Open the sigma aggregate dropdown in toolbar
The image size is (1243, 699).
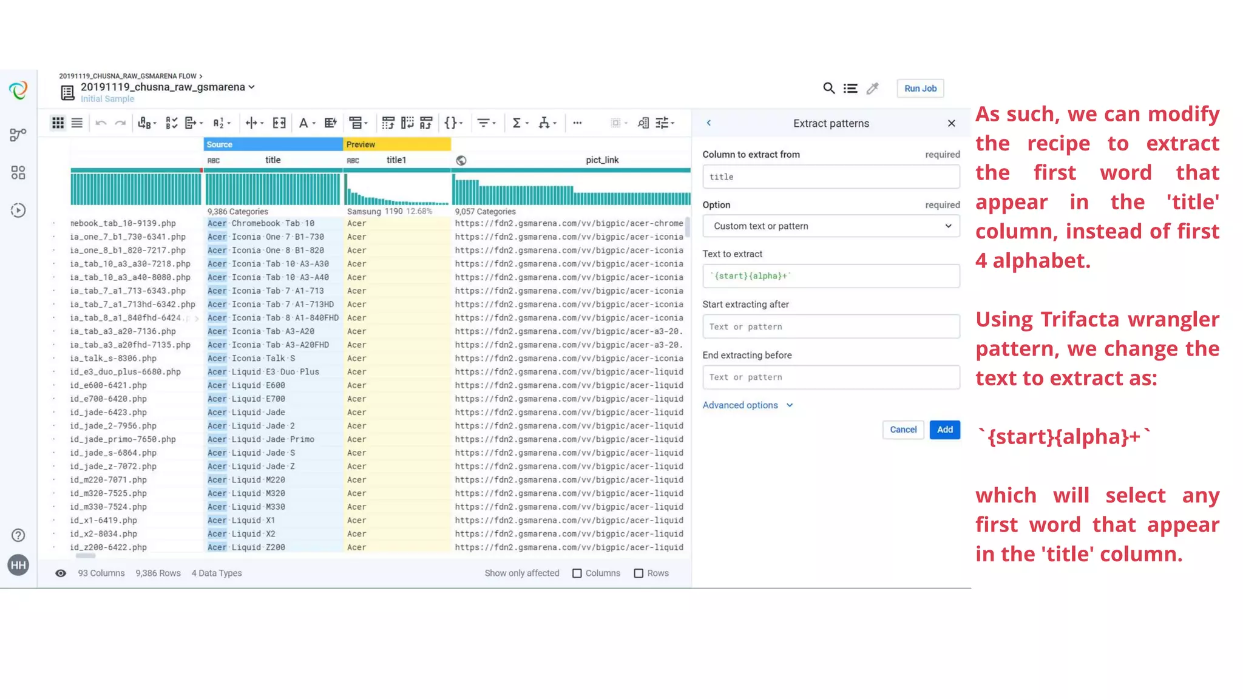click(x=520, y=123)
